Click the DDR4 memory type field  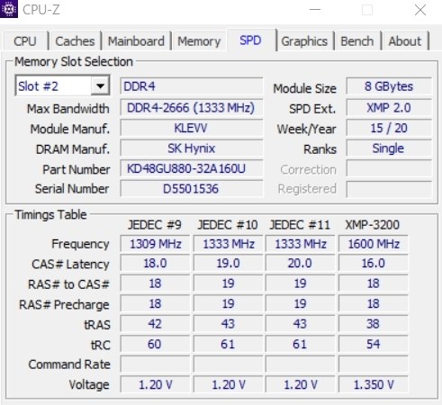coord(192,86)
